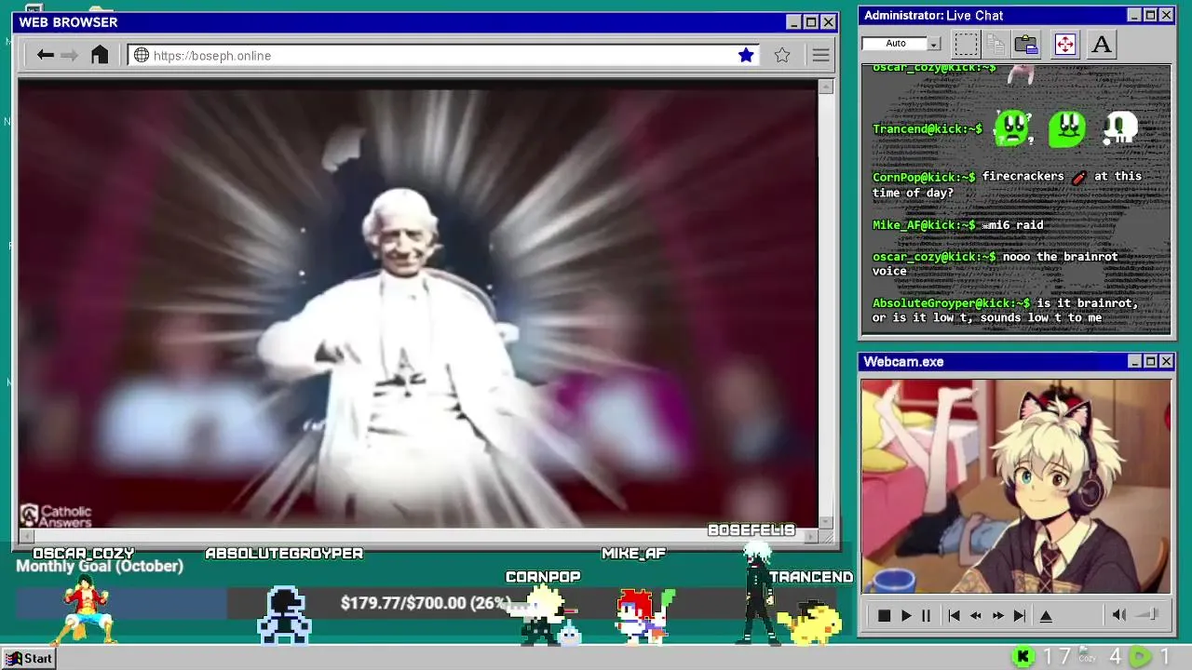Fast forward in Webcam.exe
The image size is (1192, 670).
coord(997,615)
